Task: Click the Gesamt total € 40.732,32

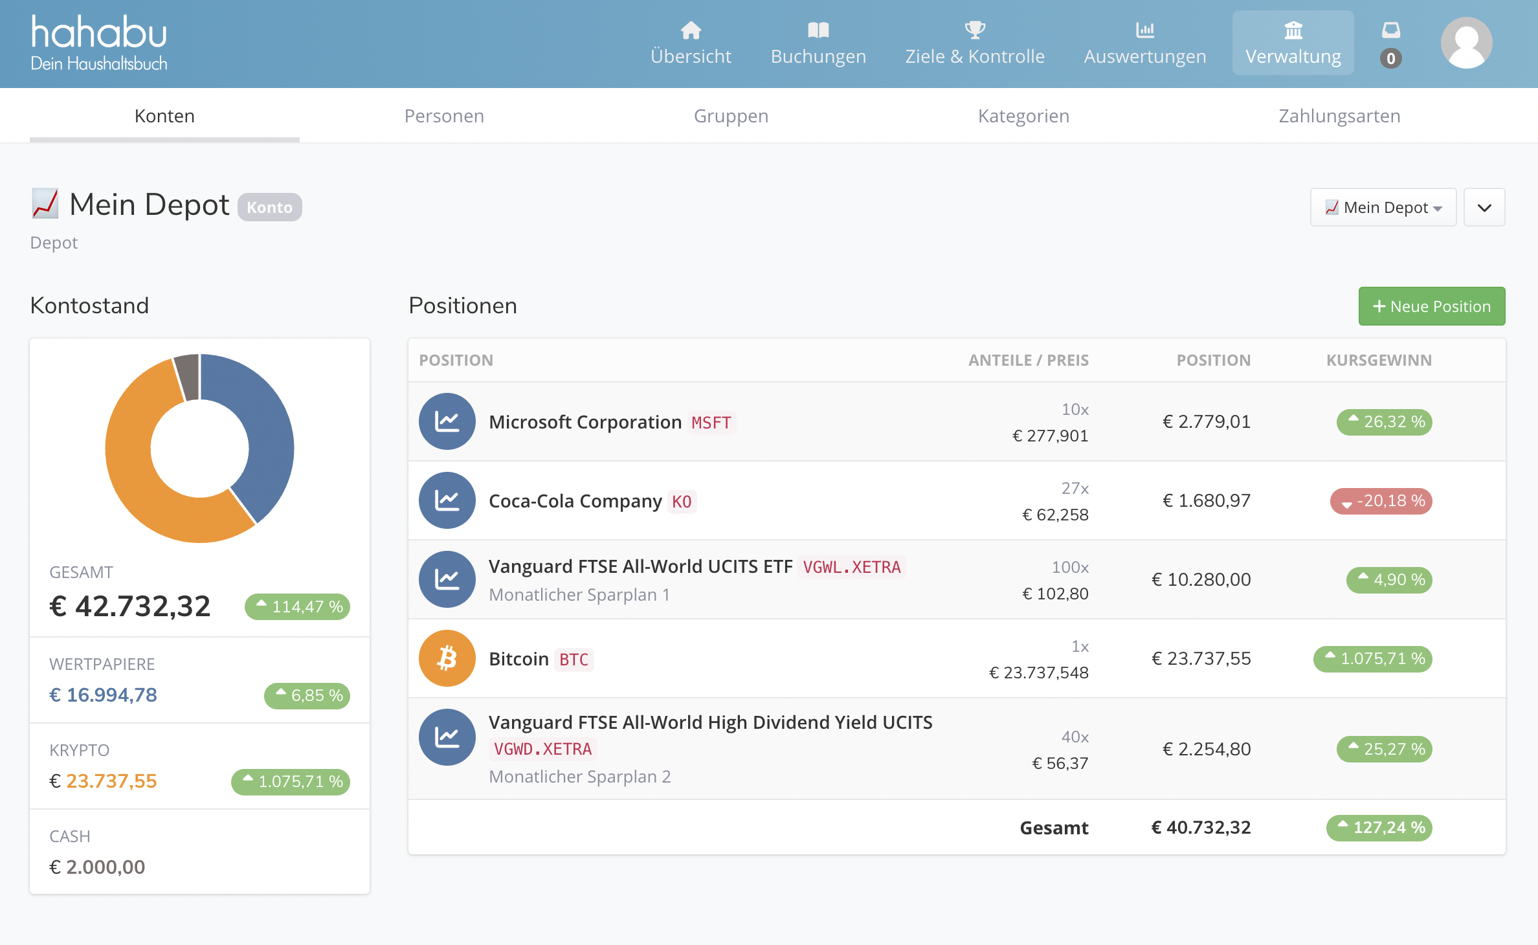Action: [x=1201, y=828]
